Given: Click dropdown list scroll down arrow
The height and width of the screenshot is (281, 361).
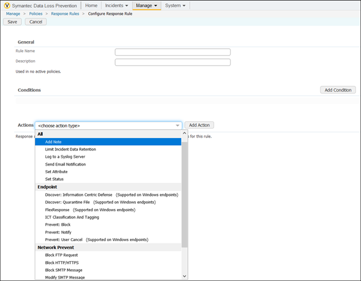Looking at the screenshot, I should tap(184, 276).
